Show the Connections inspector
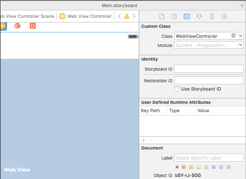Image resolution: width=246 pixels, height=179 pixels. click(x=224, y=16)
